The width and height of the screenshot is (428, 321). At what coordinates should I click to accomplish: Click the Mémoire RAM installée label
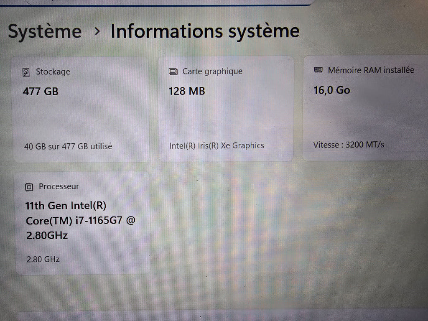[371, 70]
